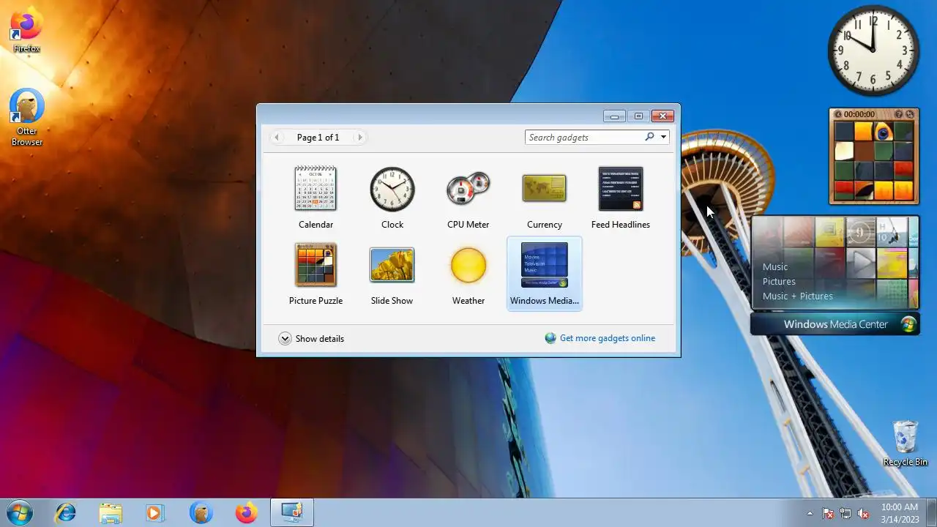This screenshot has width=937, height=527.
Task: Launch Internet Explorer from the taskbar
Action: click(x=65, y=513)
